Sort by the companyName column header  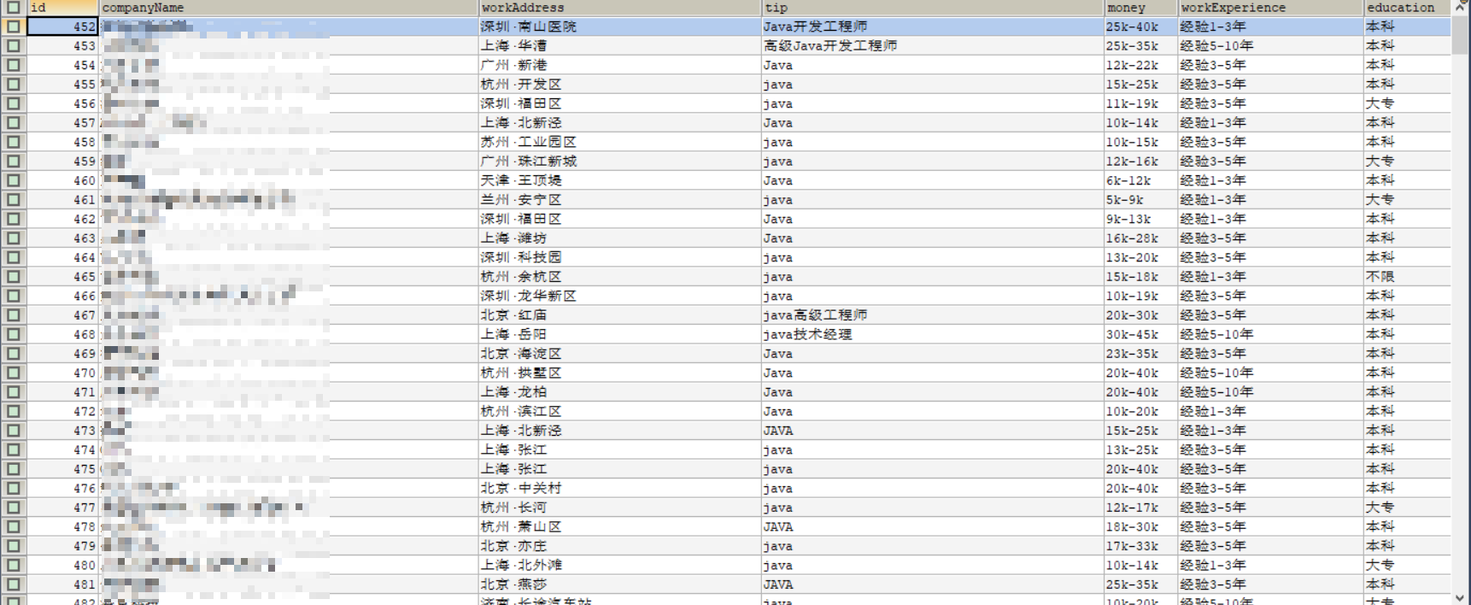[x=288, y=8]
